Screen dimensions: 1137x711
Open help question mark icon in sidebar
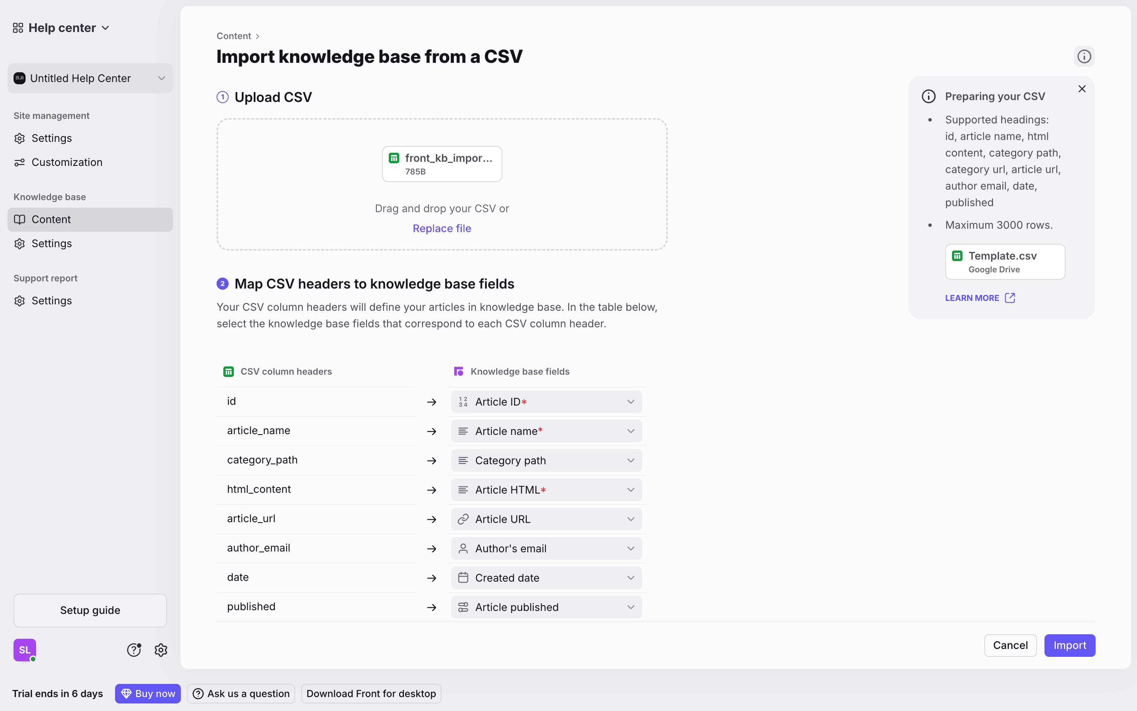point(134,650)
